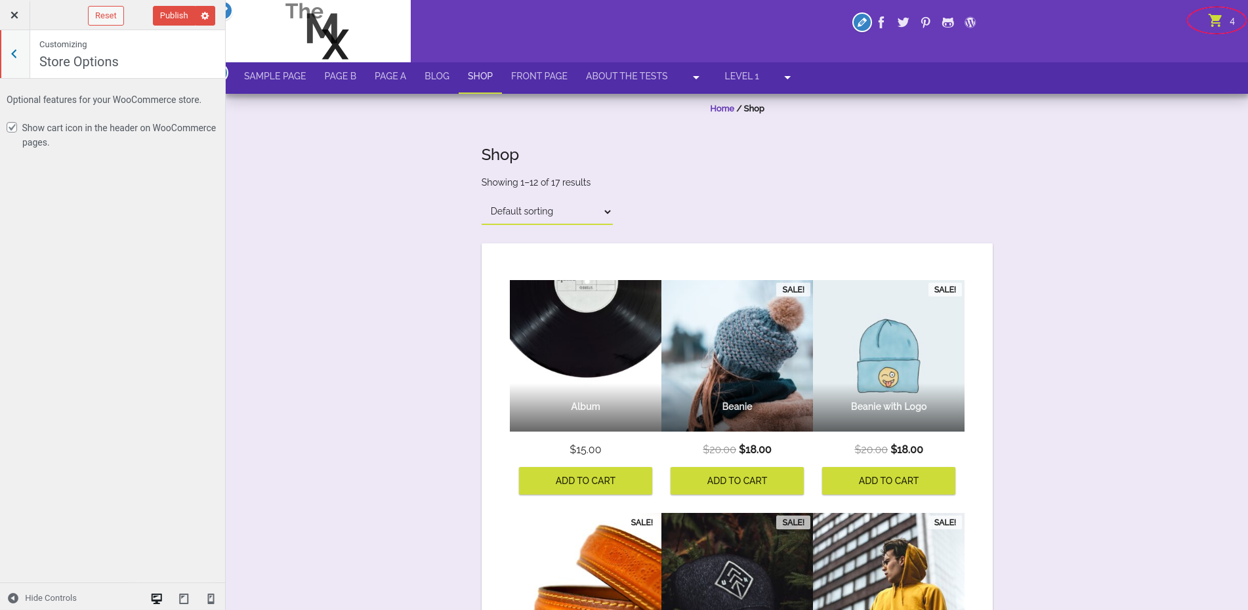Expand About The Tests submenu arrow

coord(696,77)
